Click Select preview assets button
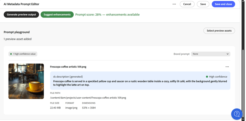 click(x=219, y=31)
